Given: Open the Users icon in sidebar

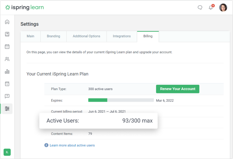Looking at the screenshot, I should 7,59.
